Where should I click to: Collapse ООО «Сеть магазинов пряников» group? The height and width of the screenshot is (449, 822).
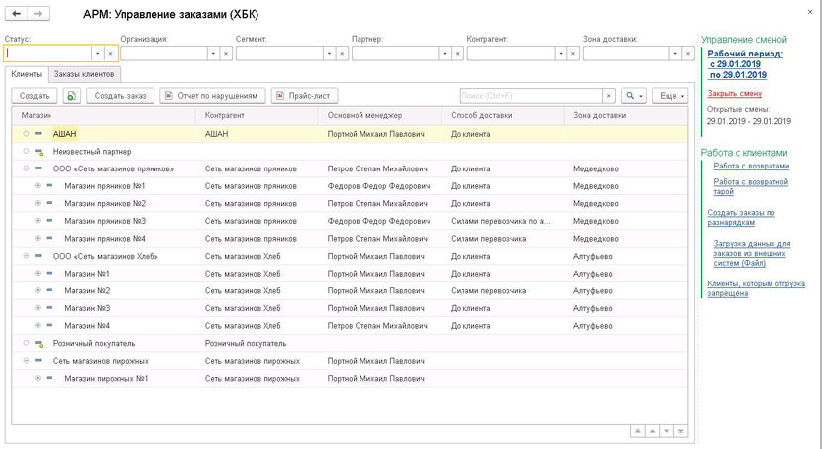[26, 168]
